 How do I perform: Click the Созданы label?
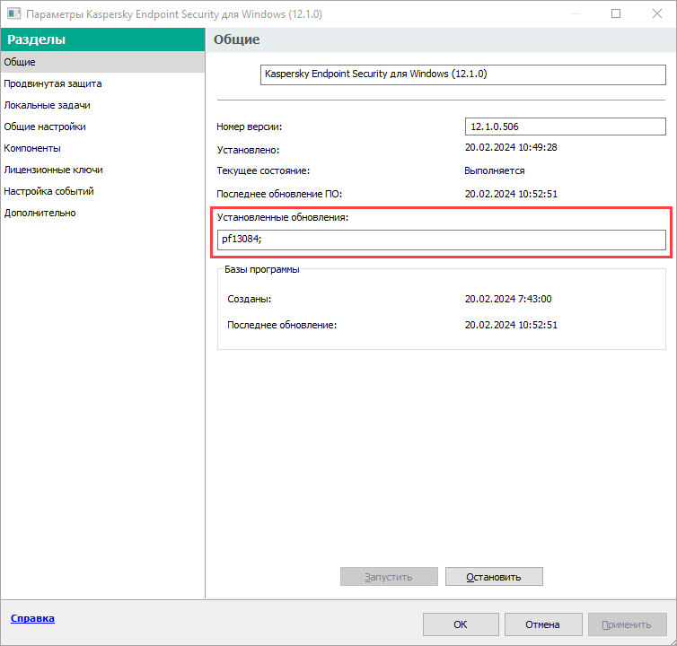[249, 299]
